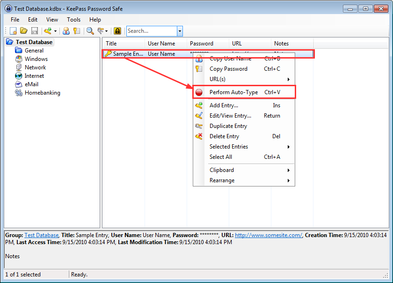
Task: Click the KeePass lock icon in title bar
Action: [x=8, y=8]
